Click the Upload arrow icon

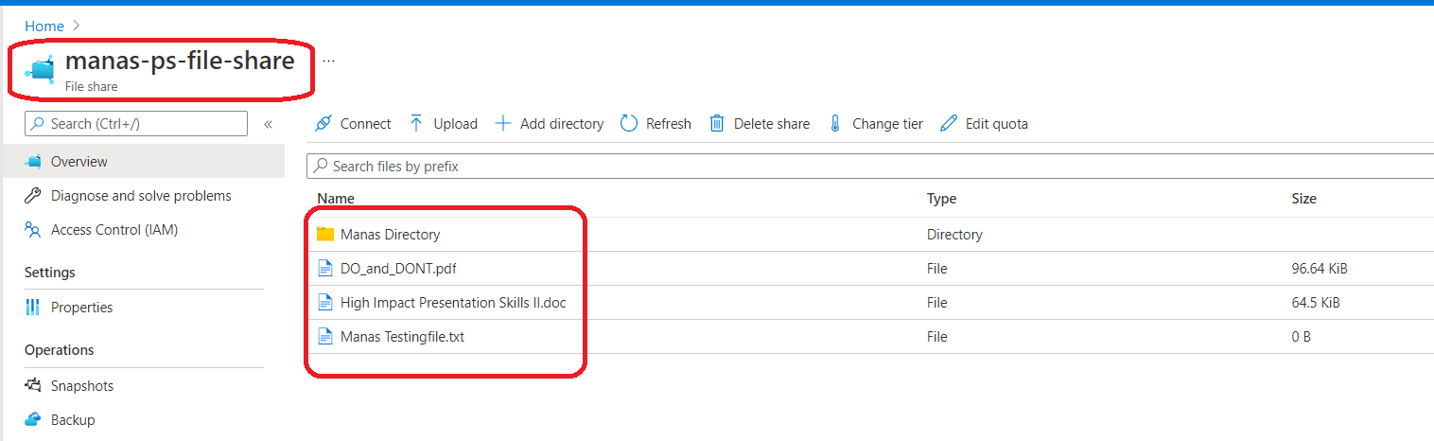pos(416,124)
